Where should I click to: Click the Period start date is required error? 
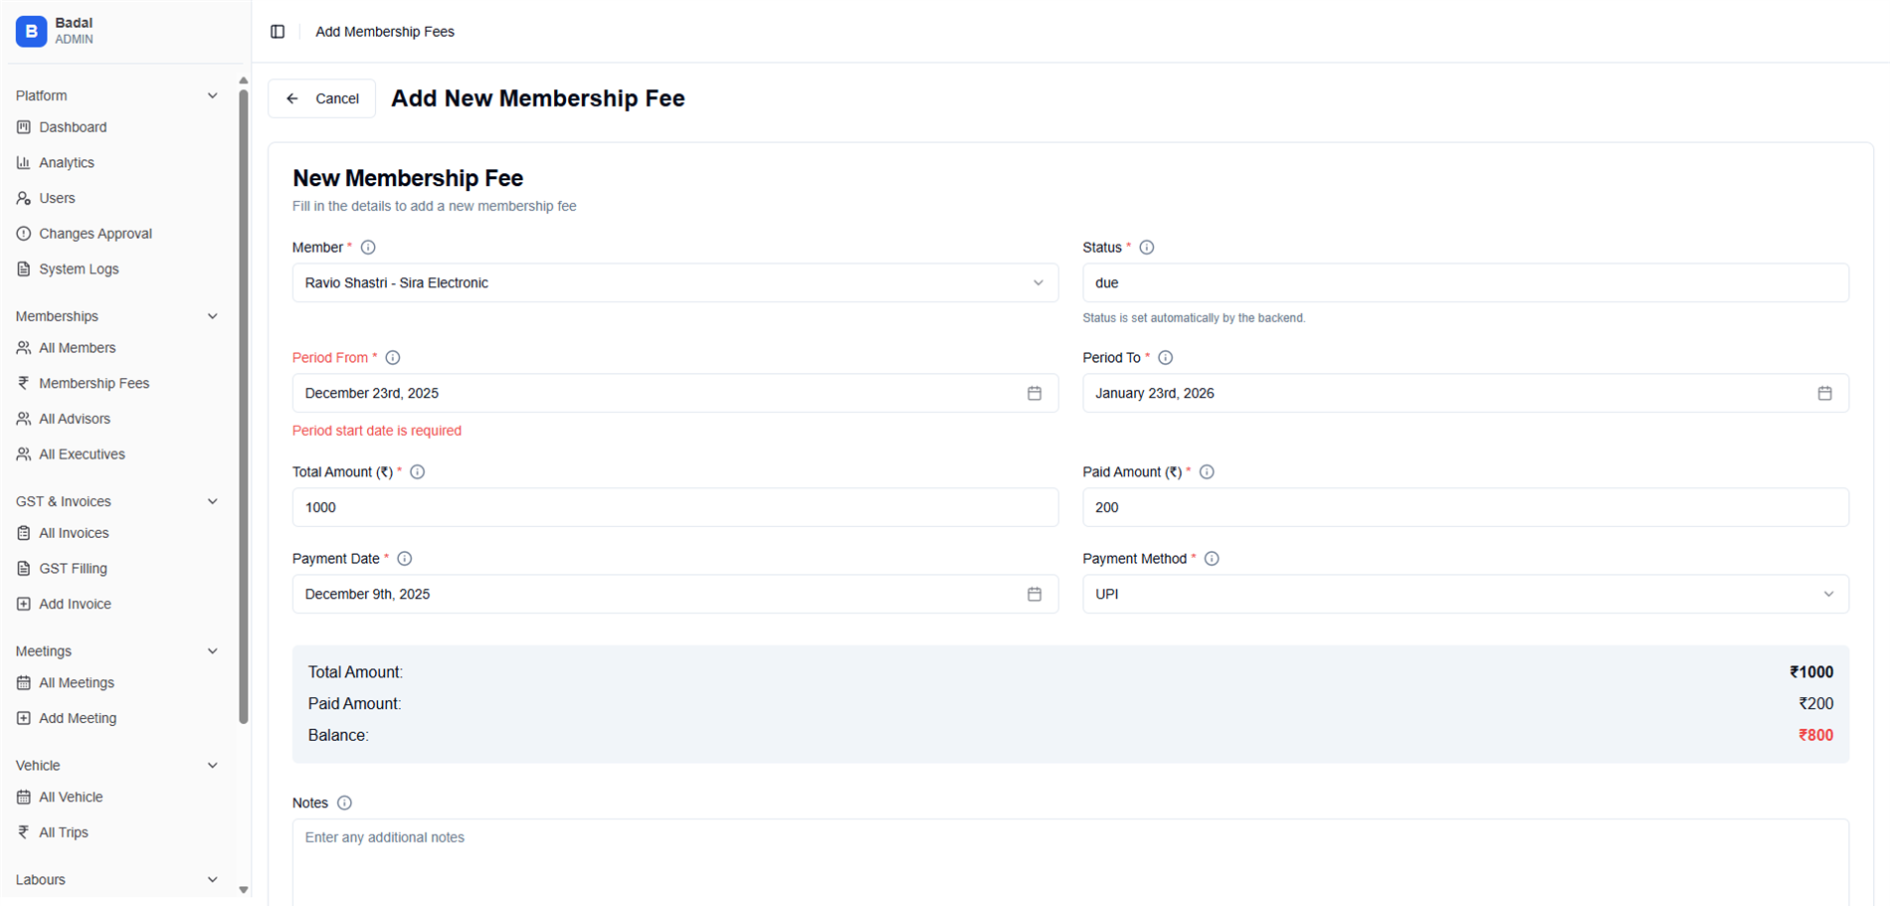(377, 432)
